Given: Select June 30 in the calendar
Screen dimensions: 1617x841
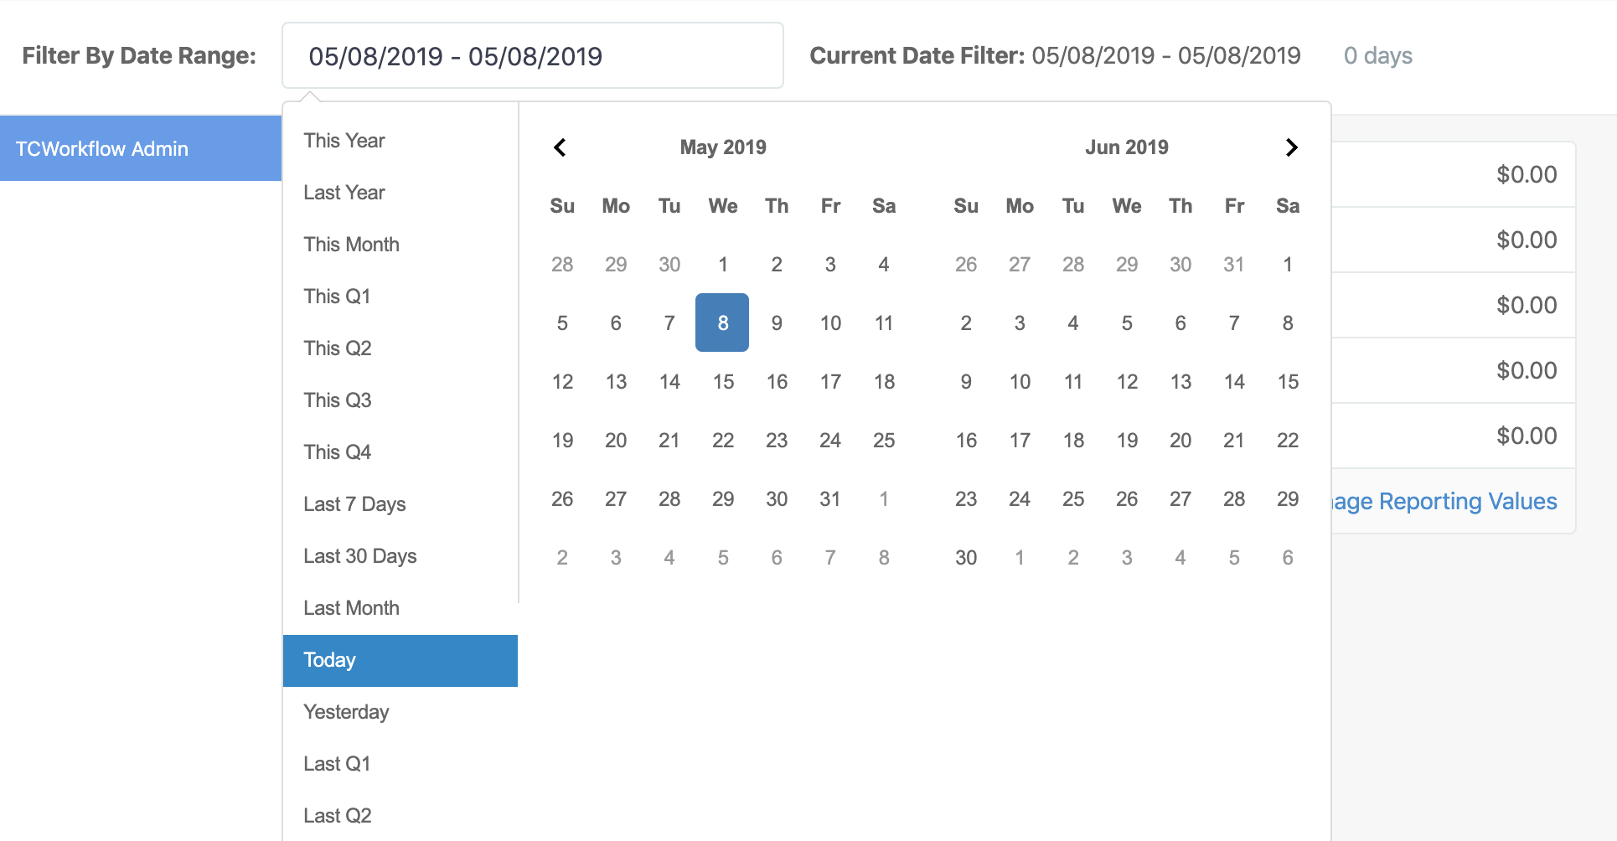Looking at the screenshot, I should click(x=965, y=557).
